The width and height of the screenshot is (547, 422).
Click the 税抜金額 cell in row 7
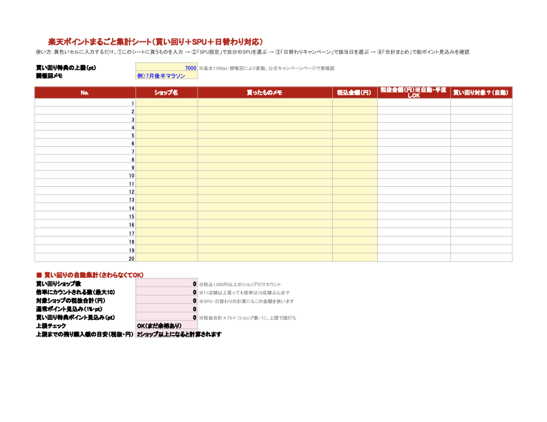(x=414, y=151)
